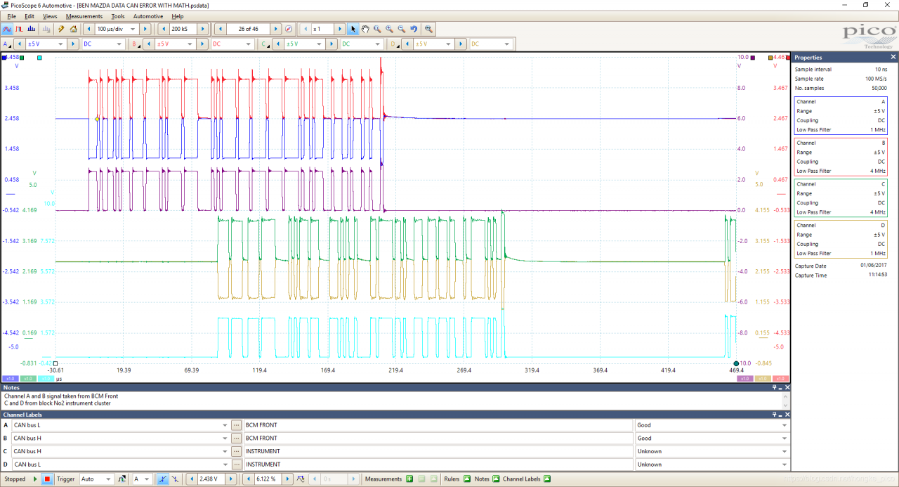Close the Notes panel
899x487 pixels.
point(787,387)
